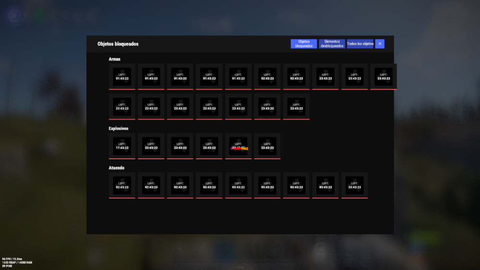Select the first locked item under Atuendo
Image resolution: width=480 pixels, height=270 pixels.
[x=122, y=185]
